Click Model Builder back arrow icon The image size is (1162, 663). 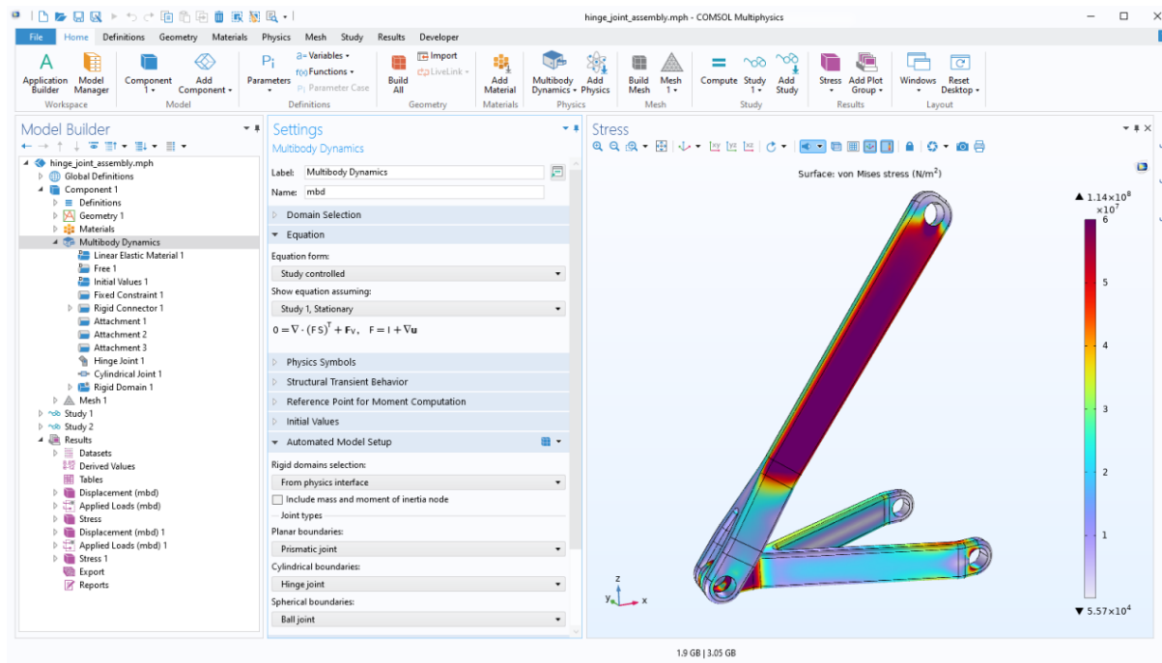[27, 147]
